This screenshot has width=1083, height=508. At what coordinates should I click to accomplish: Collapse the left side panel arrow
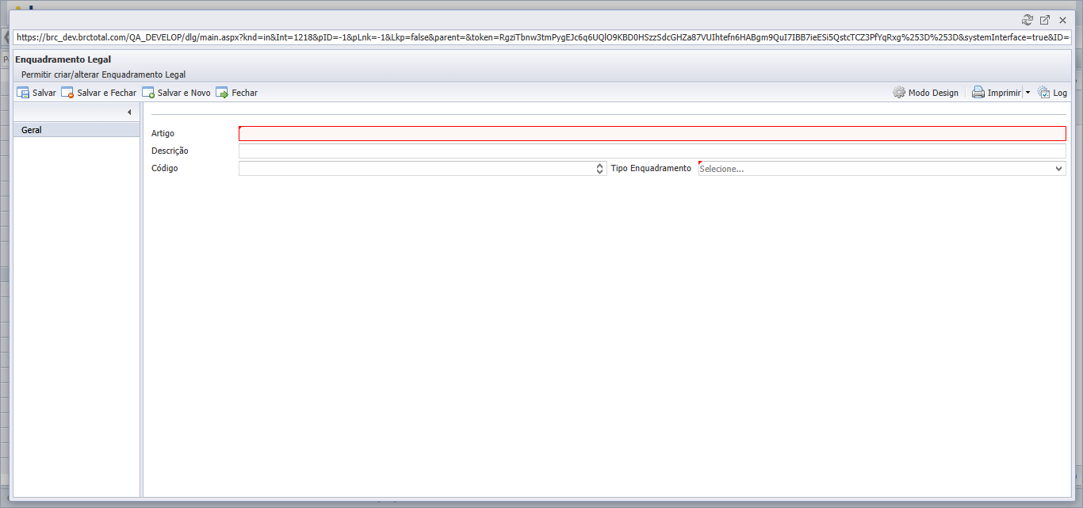[129, 113]
